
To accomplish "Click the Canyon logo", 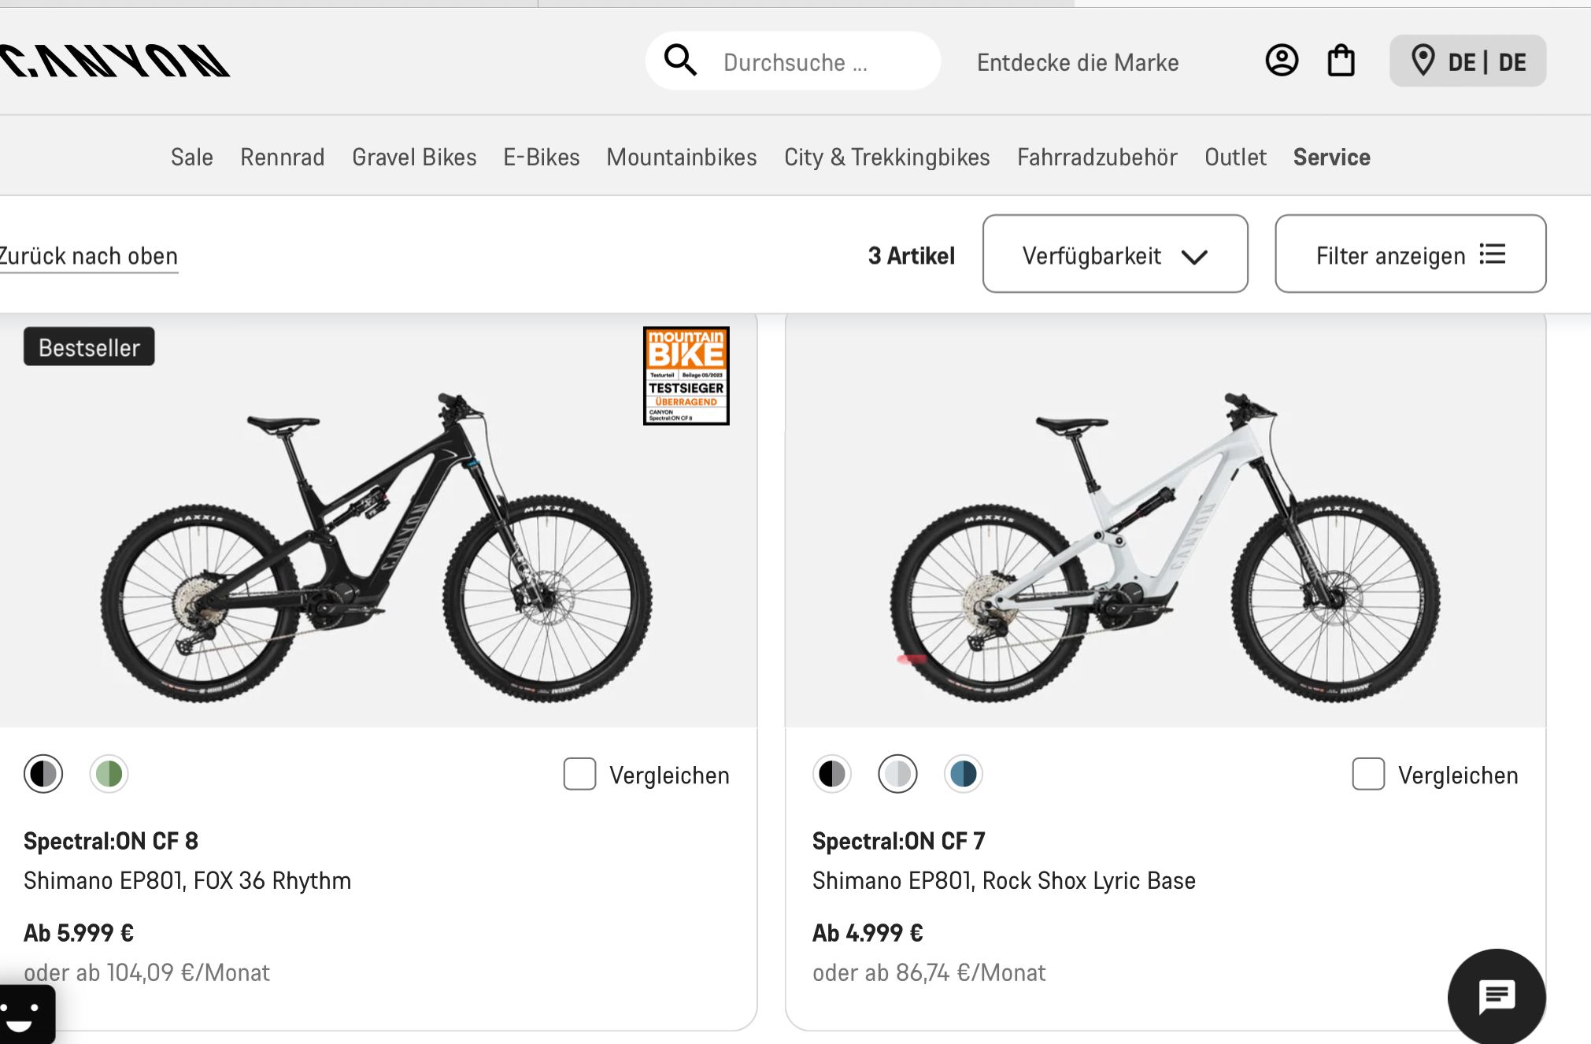I will coord(115,61).
